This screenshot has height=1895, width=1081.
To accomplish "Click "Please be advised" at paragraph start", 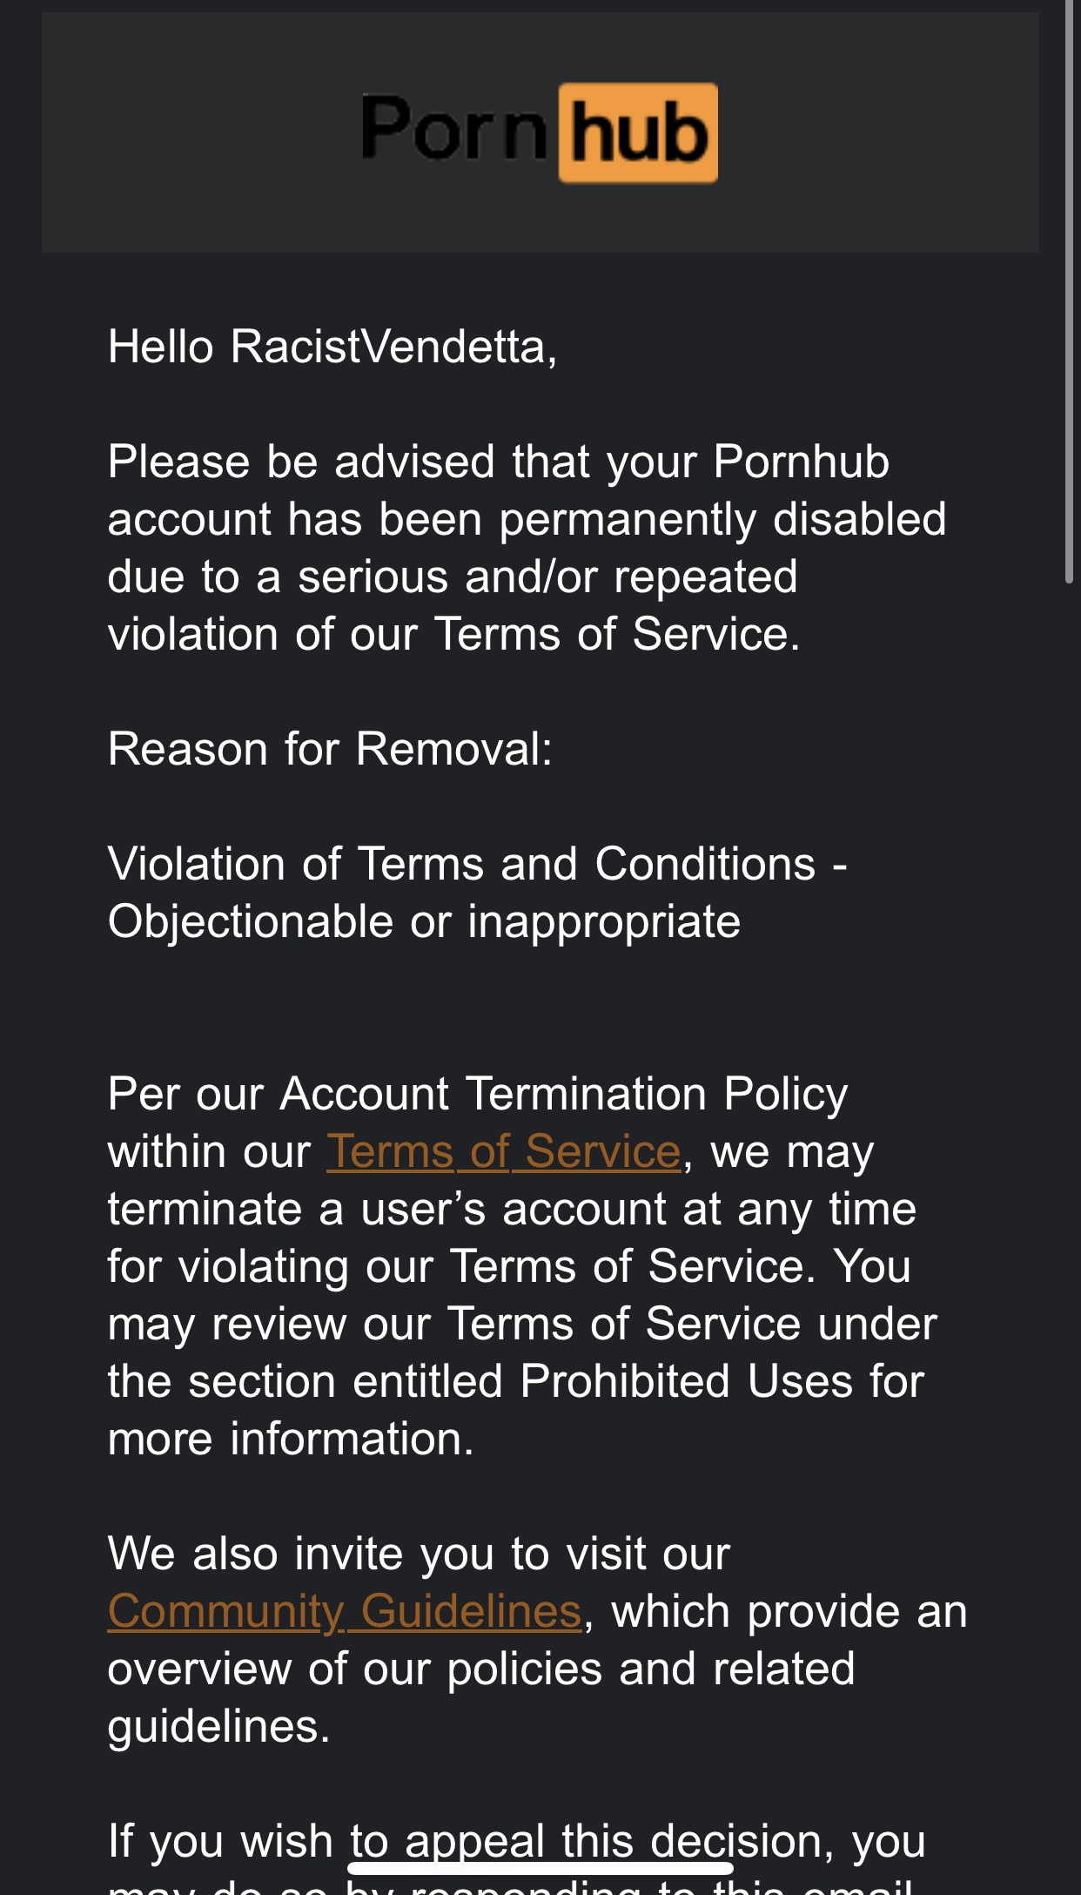I will tap(301, 462).
